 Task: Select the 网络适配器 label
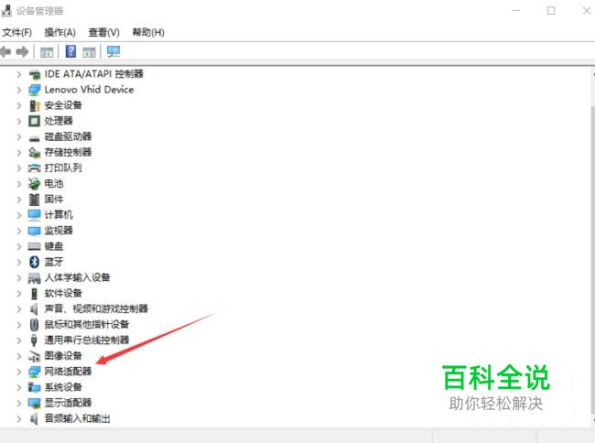pyautogui.click(x=68, y=372)
